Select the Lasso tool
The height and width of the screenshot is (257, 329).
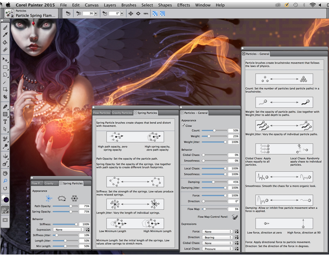[5, 75]
